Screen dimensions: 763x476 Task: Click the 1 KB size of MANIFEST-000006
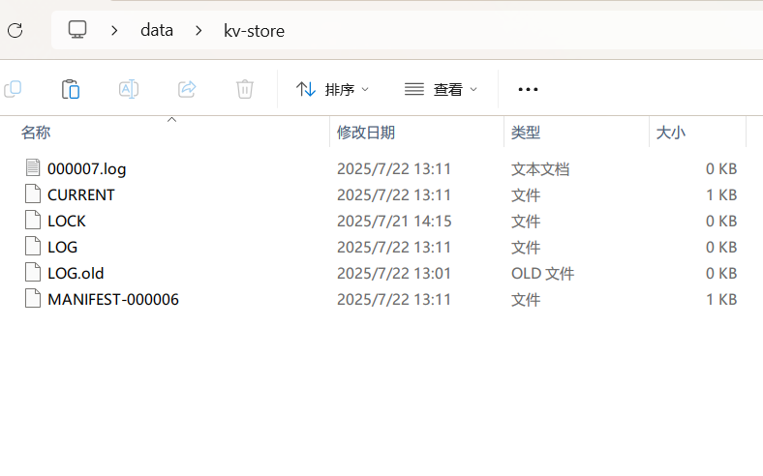click(x=721, y=300)
